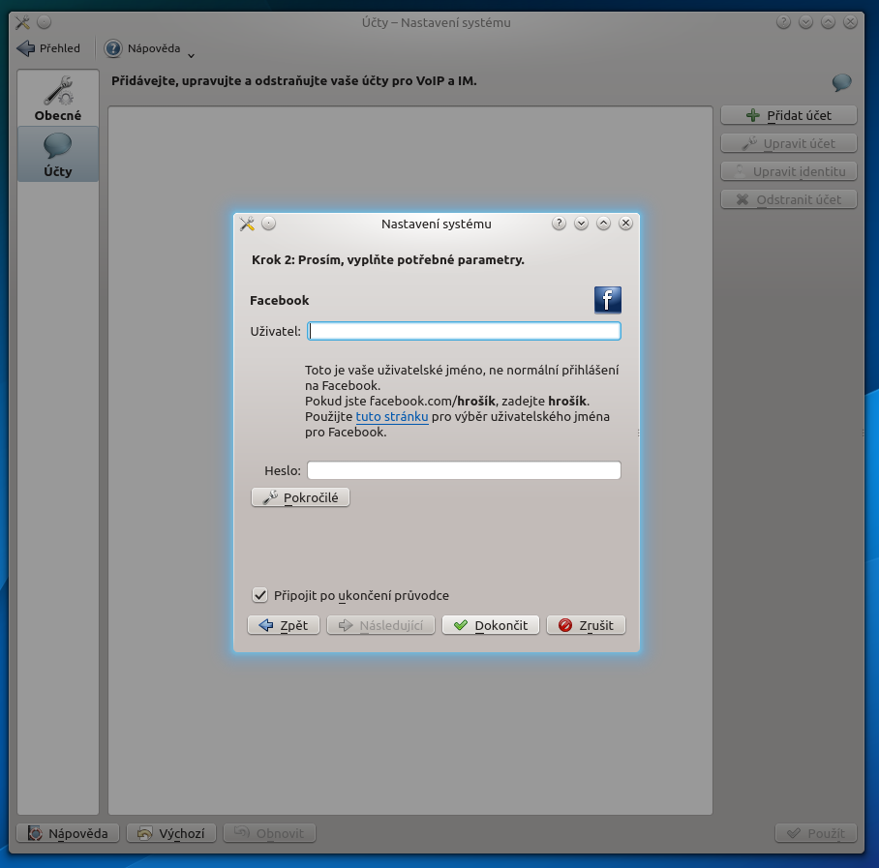The image size is (879, 868).
Task: Click the chat bubble icon at top right
Action: (841, 83)
